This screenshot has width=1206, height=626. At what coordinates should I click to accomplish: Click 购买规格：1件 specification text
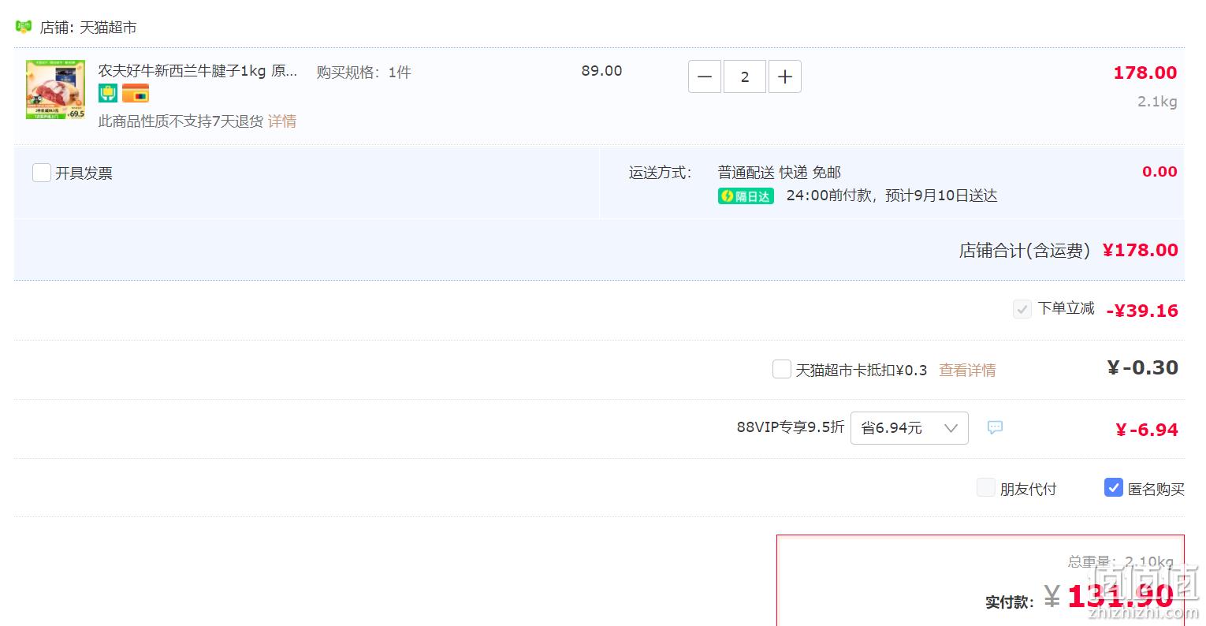364,73
